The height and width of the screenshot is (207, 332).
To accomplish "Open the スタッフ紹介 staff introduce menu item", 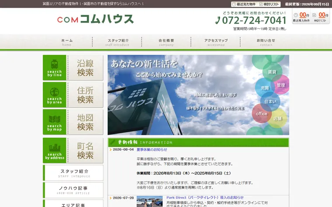I will point(117,42).
